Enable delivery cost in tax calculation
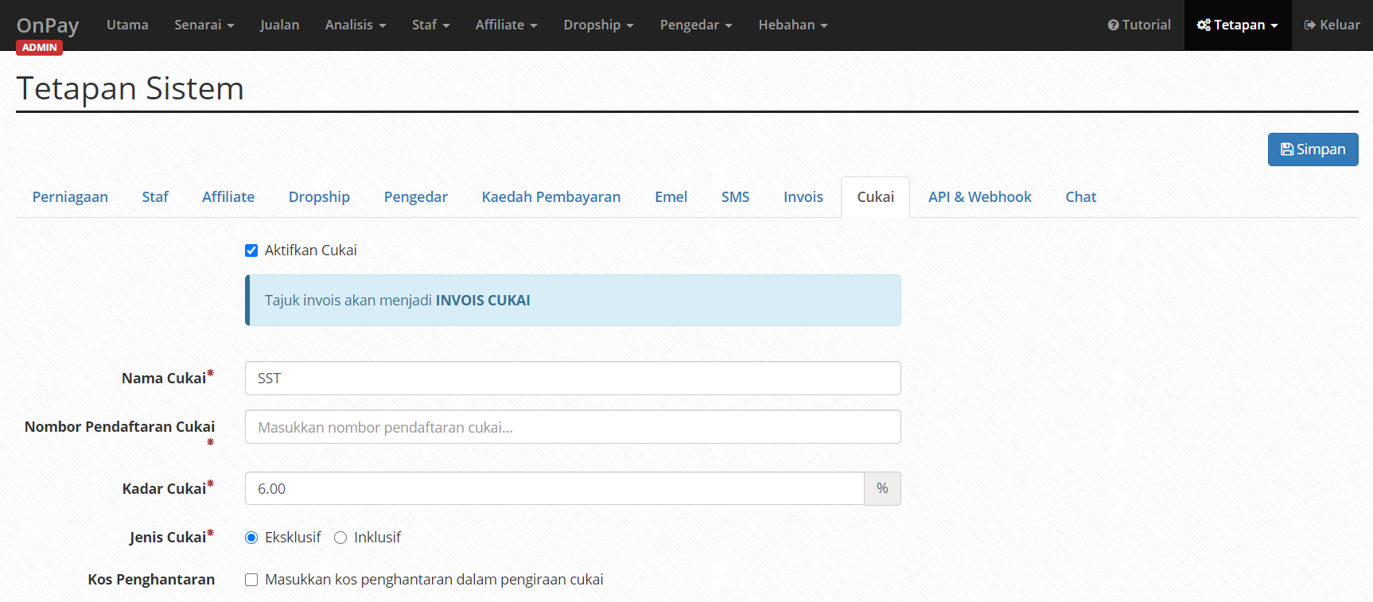The width and height of the screenshot is (1373, 602). click(251, 580)
